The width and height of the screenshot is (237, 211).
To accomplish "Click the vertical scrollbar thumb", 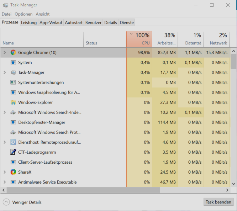I will 233,61.
